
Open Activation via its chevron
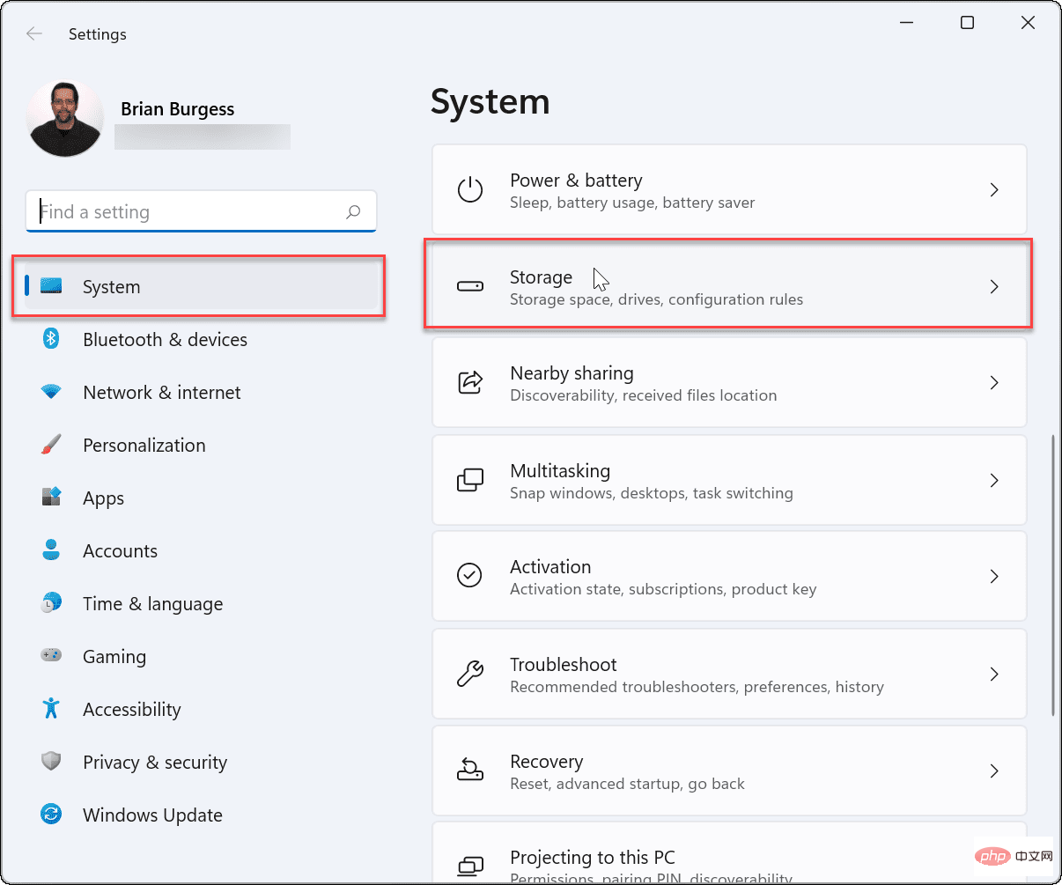click(994, 577)
